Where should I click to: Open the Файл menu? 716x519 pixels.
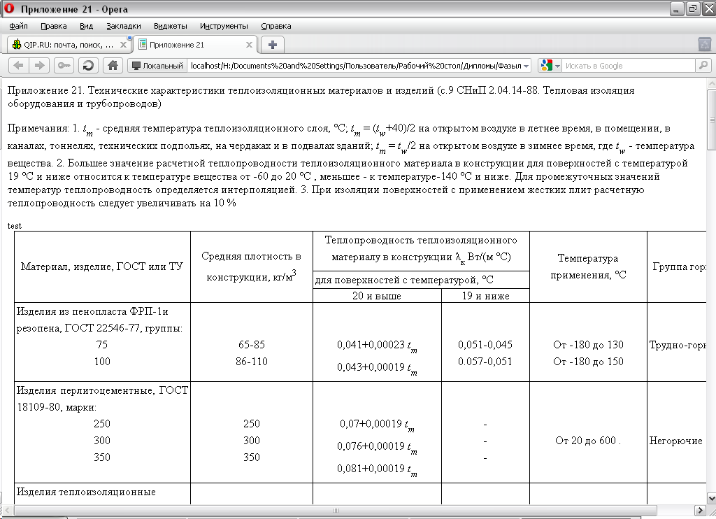click(x=18, y=26)
